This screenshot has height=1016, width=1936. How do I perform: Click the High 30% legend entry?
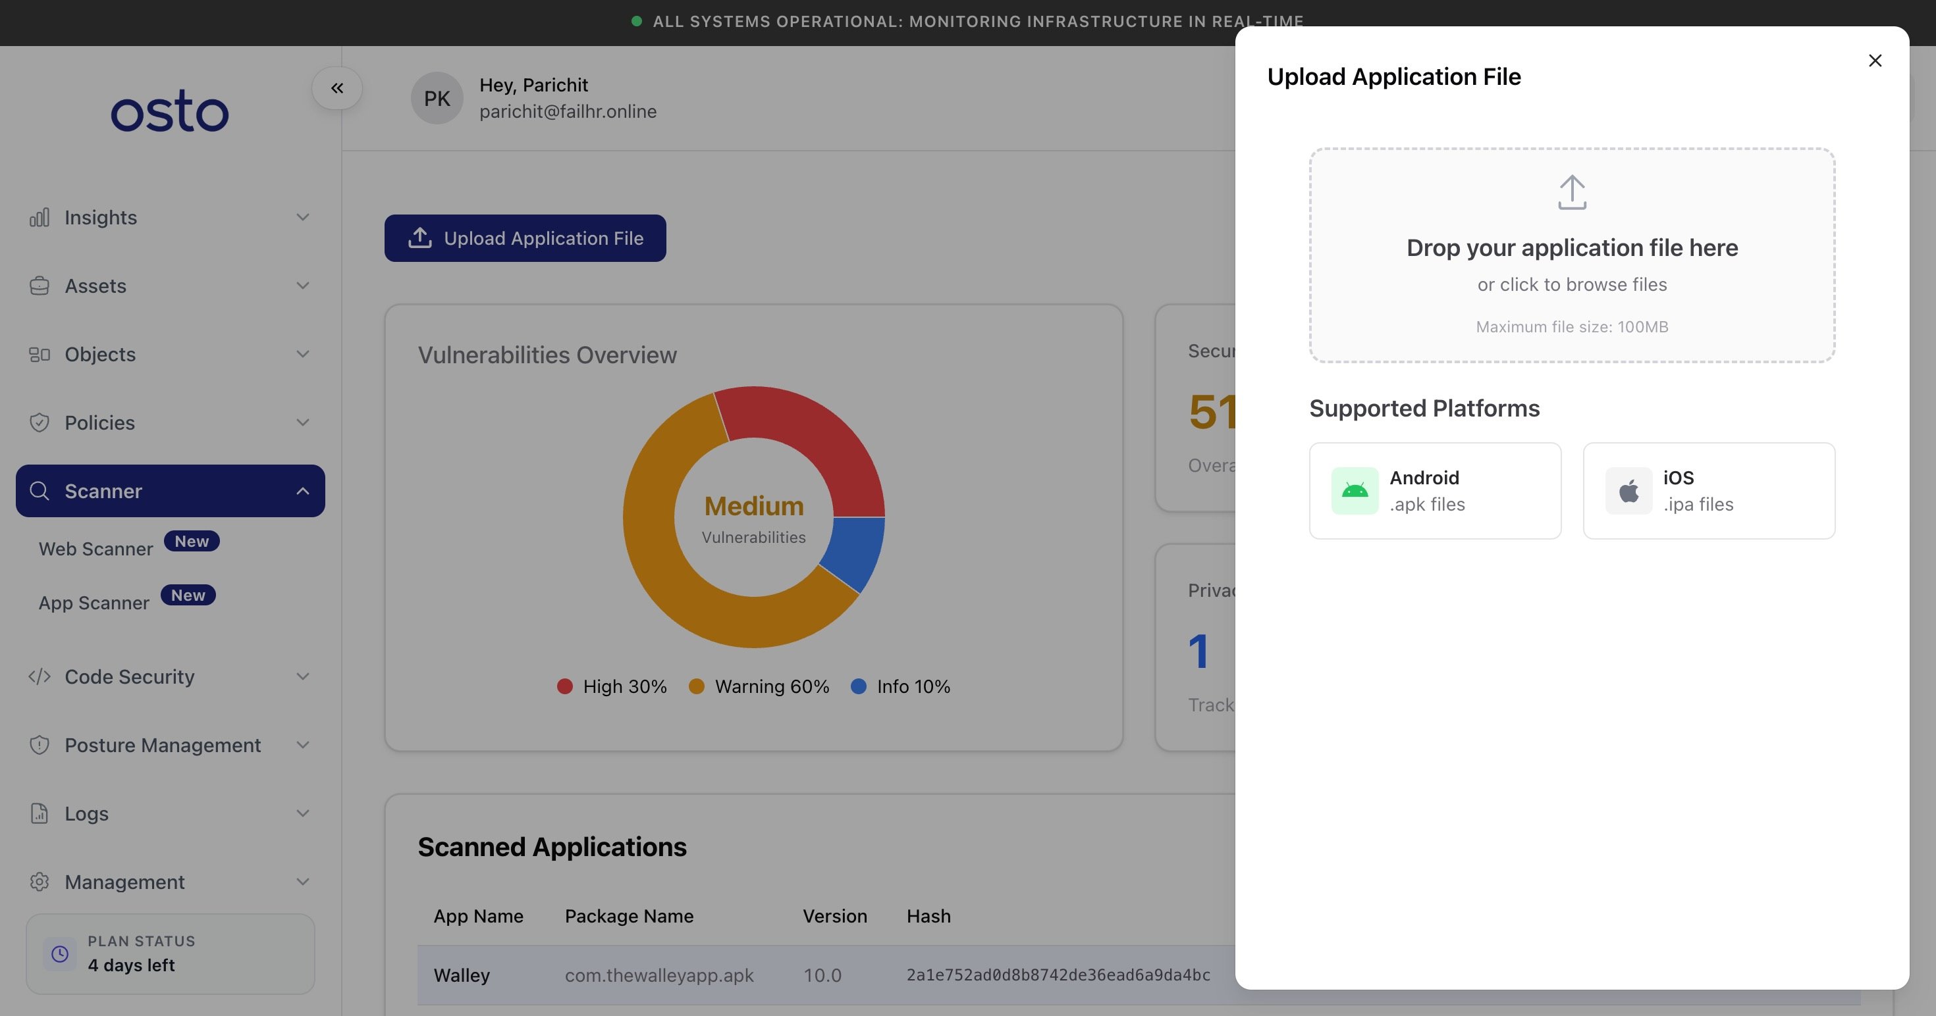[x=612, y=686]
